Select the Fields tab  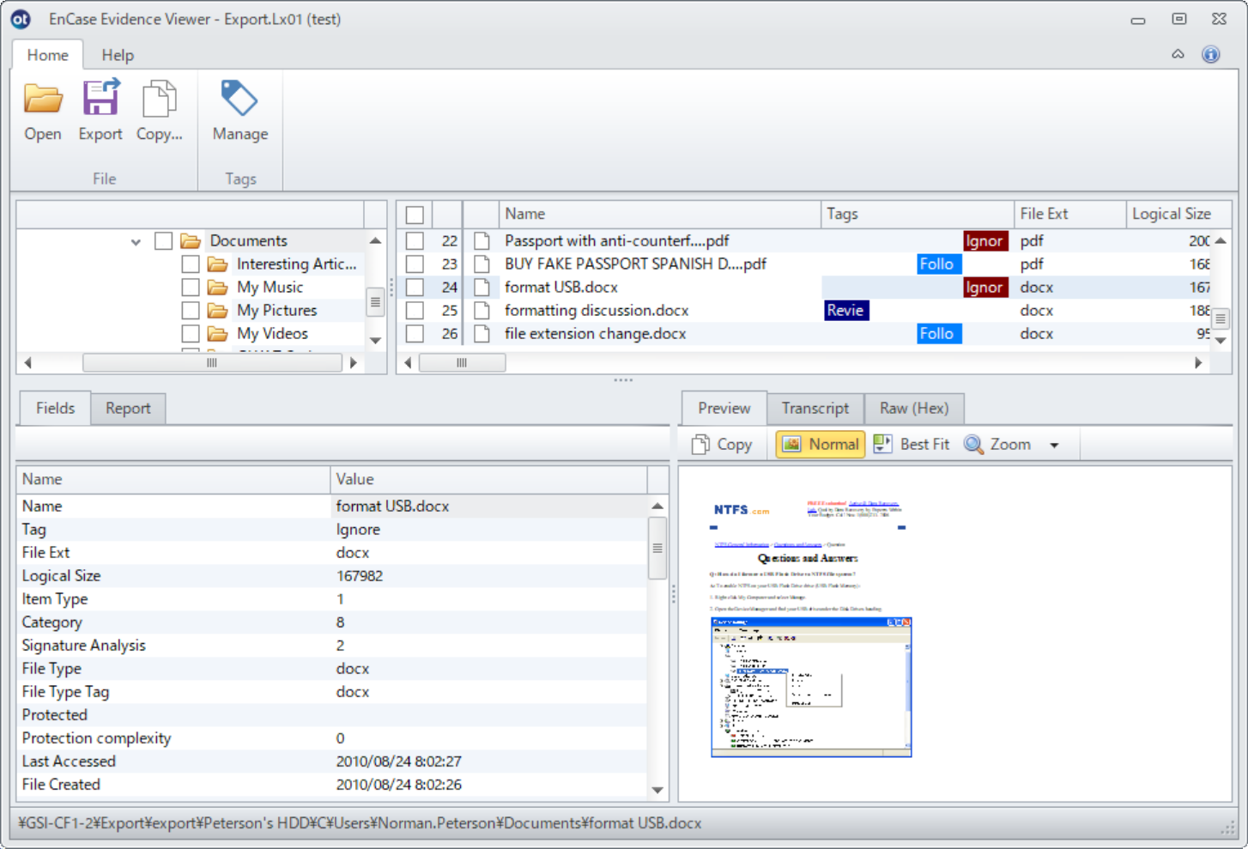click(55, 408)
